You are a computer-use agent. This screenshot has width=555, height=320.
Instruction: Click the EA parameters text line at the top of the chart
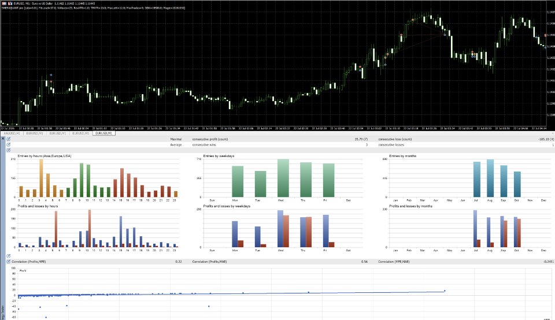pyautogui.click(x=93, y=8)
